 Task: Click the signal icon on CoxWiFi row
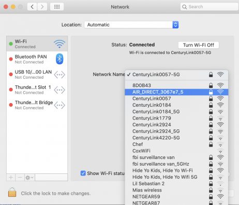pyautogui.click(x=220, y=151)
